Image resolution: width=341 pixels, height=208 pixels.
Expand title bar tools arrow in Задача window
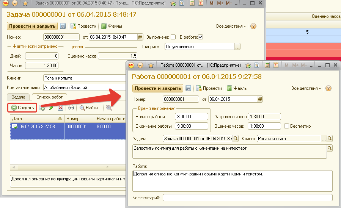236,4
